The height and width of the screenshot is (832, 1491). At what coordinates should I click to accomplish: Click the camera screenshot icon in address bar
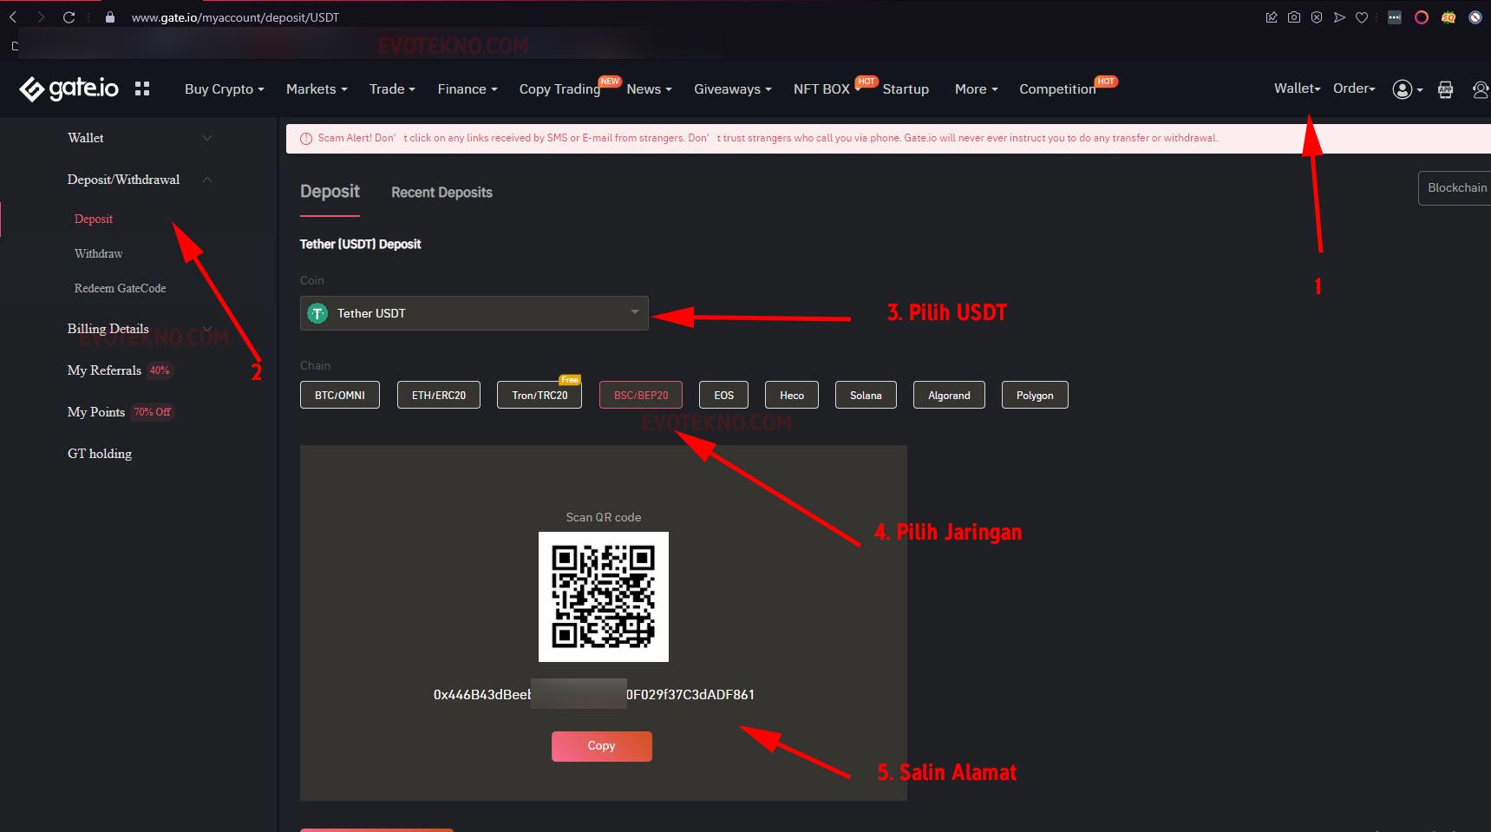tap(1294, 16)
